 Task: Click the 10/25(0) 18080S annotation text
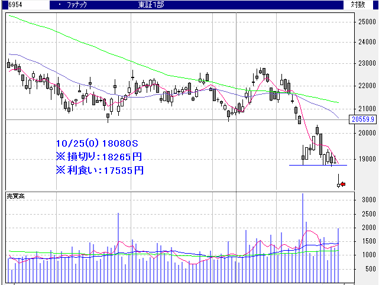(x=97, y=144)
